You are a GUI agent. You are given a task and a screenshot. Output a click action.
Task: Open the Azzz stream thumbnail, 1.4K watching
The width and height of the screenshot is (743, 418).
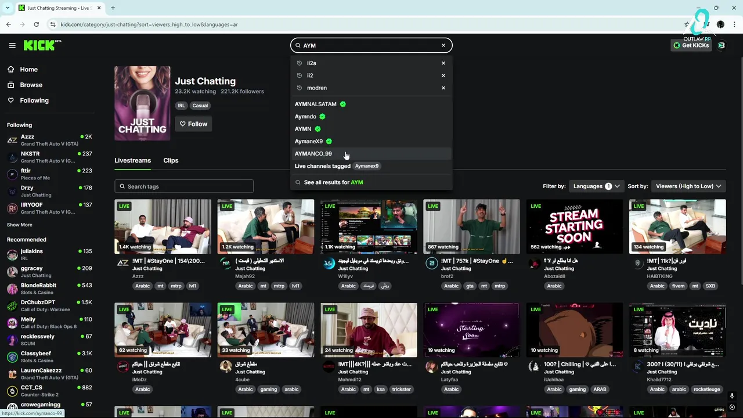(163, 226)
